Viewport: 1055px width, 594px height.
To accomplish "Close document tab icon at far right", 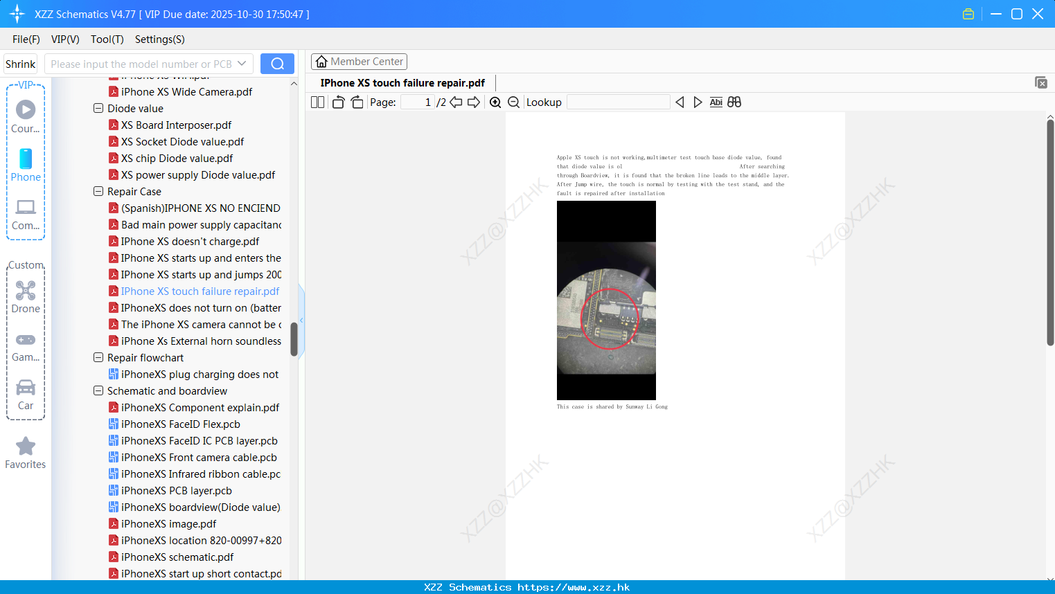I will click(1041, 82).
